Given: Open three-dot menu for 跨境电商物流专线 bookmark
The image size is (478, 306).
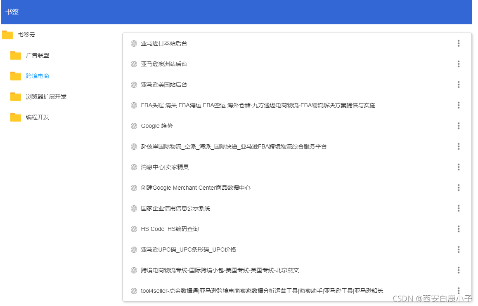Looking at the screenshot, I should click(x=458, y=271).
